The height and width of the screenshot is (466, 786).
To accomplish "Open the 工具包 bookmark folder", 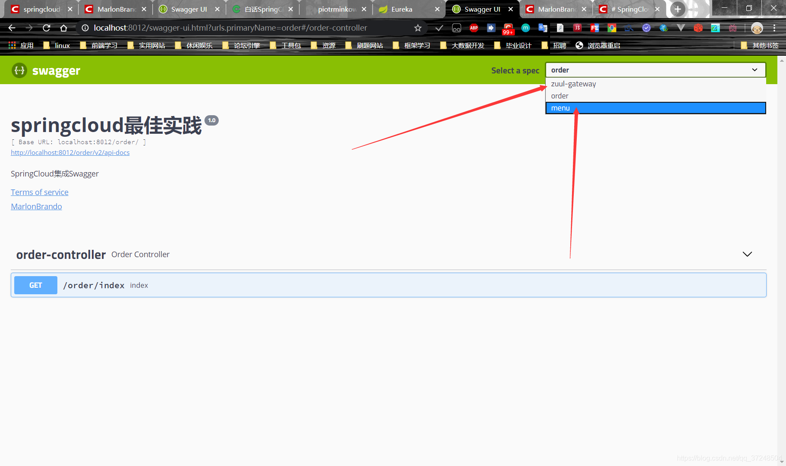I will 285,45.
